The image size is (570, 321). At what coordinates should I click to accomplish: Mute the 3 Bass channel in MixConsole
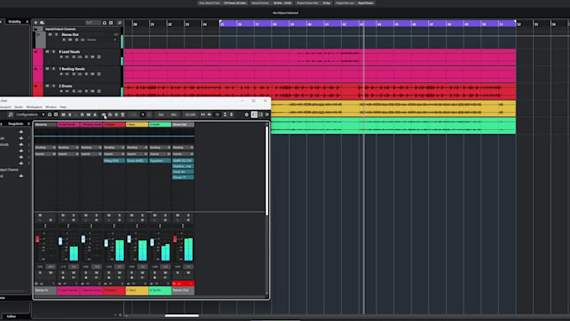[132, 215]
